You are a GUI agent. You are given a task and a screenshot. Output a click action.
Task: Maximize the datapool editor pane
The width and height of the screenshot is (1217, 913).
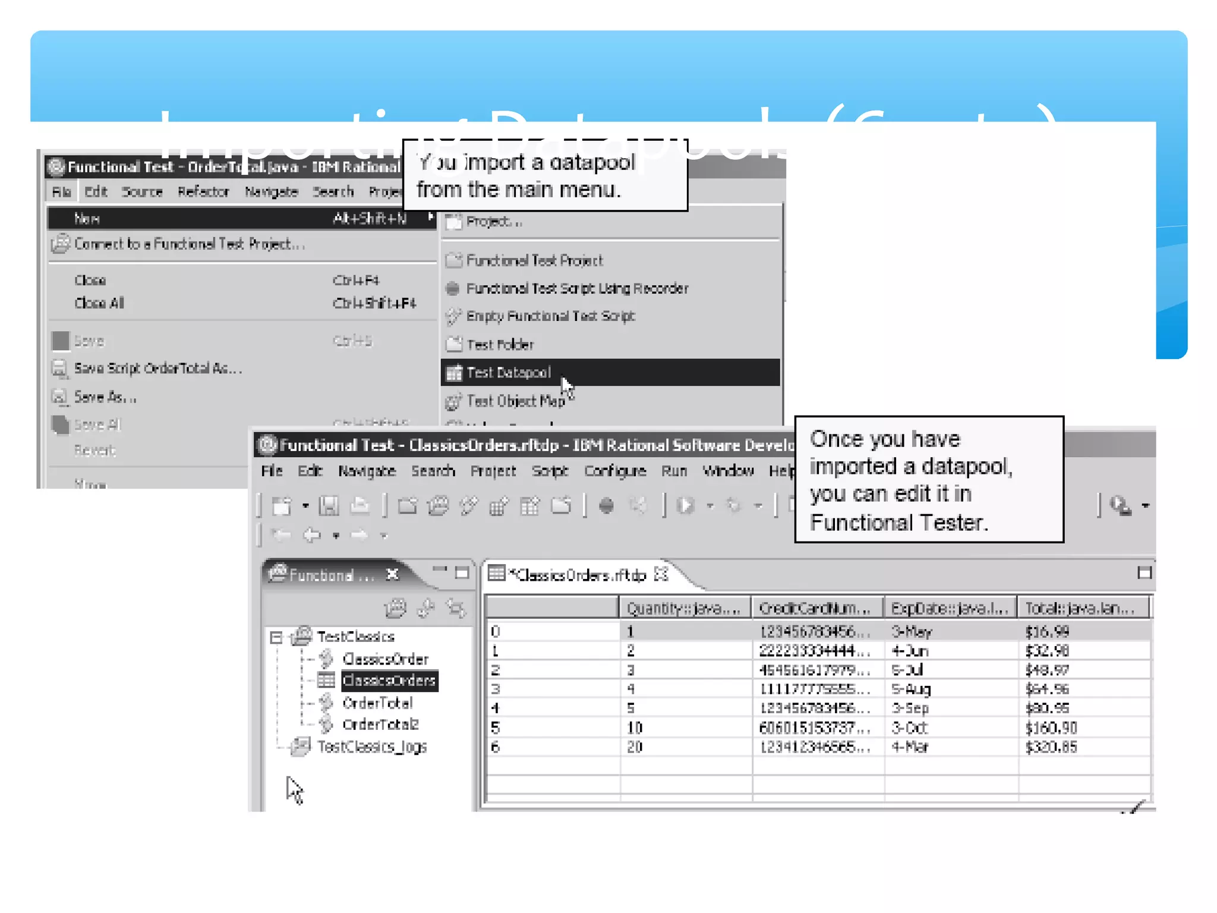1145,573
